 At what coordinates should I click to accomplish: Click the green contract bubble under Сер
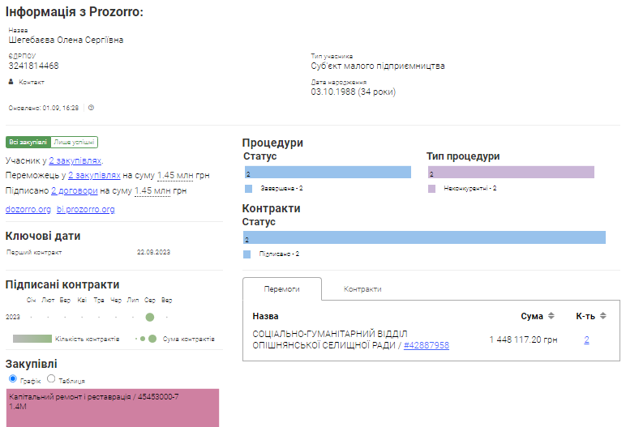click(149, 318)
